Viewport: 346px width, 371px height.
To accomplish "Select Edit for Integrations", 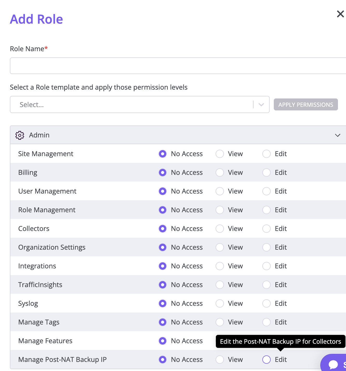I will (267, 266).
